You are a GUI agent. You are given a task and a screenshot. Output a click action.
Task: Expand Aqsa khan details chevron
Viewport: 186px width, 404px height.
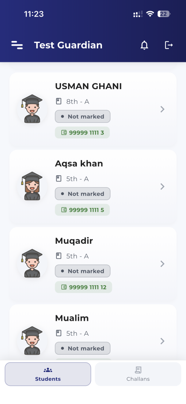tap(162, 187)
